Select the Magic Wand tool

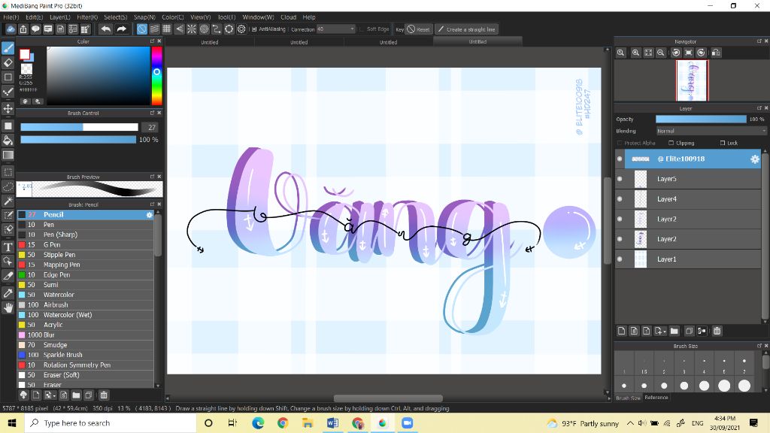[8, 201]
